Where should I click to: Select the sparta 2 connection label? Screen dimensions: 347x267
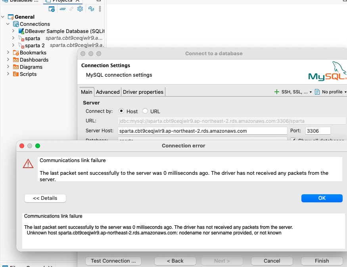click(35, 45)
